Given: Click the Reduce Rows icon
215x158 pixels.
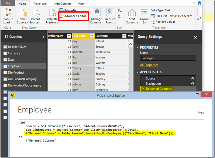Looking at the screenshot, I should click(110, 12).
